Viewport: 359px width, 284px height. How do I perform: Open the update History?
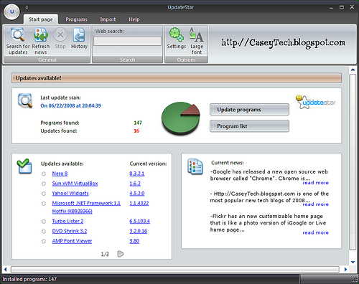(79, 35)
